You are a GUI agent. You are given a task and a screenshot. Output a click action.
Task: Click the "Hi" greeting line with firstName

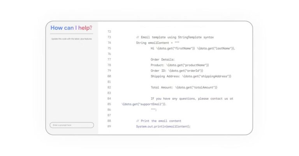[193, 49]
